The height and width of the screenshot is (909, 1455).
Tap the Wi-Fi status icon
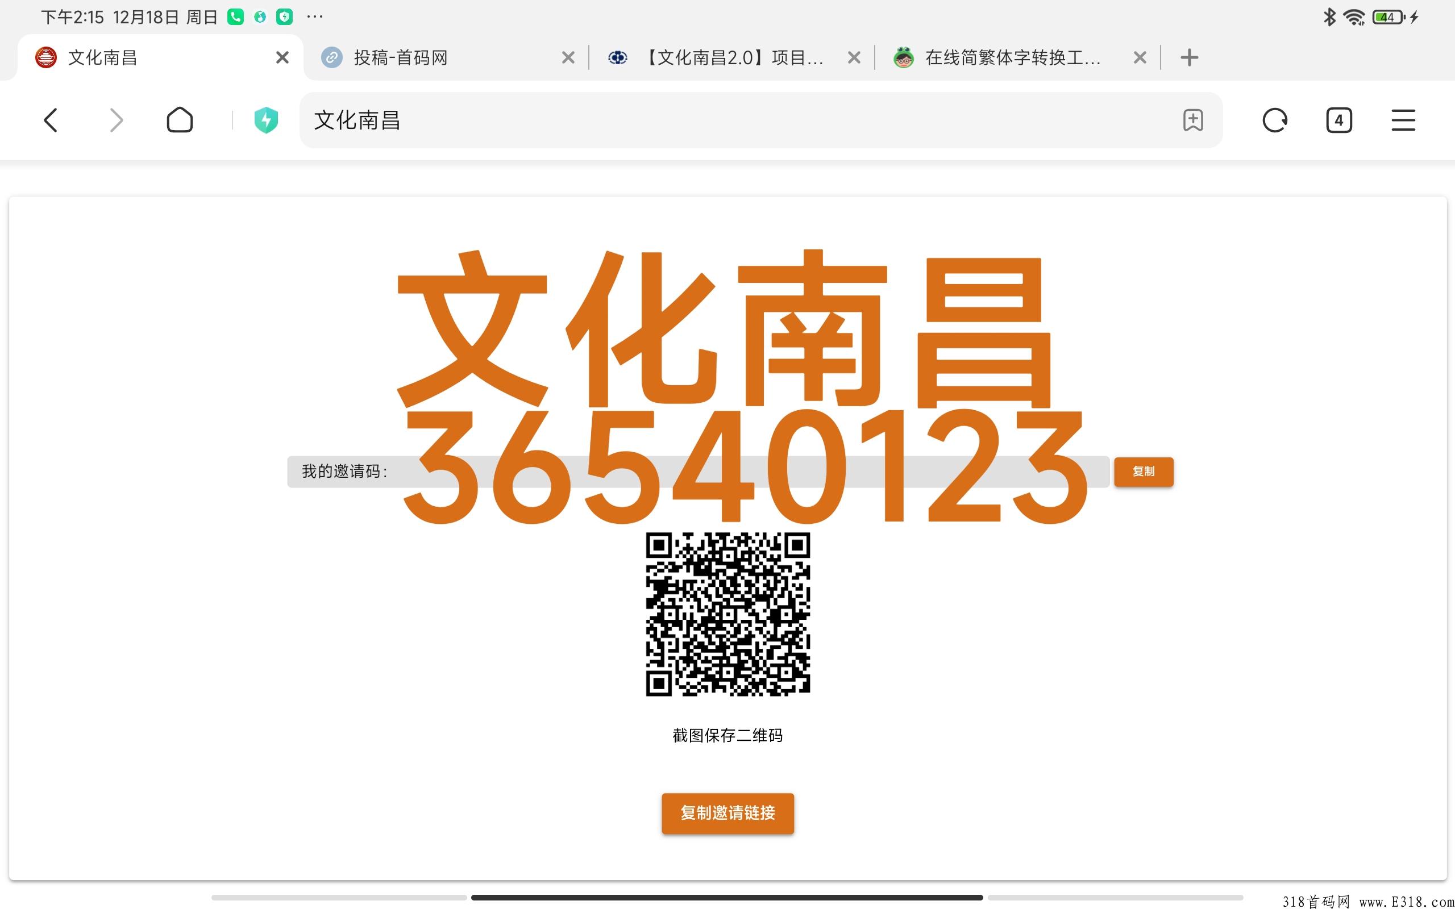pos(1354,17)
